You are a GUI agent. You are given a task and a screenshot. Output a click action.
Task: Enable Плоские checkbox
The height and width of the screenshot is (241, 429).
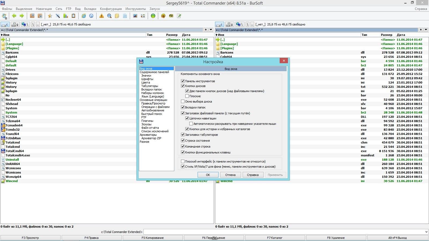[x=187, y=96]
